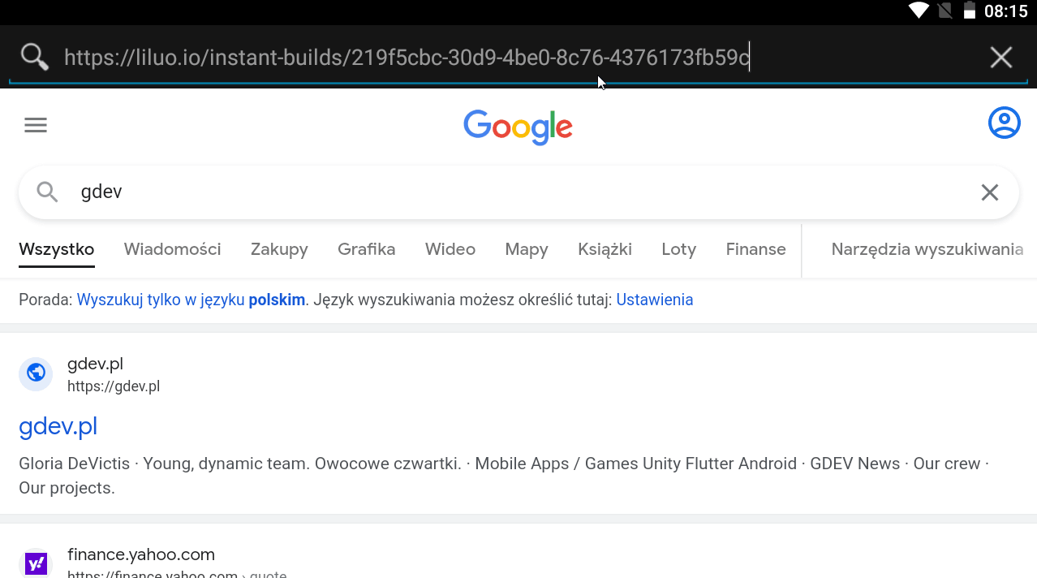Open the Google hamburger menu
Viewport: 1037px width, 578px height.
click(36, 125)
